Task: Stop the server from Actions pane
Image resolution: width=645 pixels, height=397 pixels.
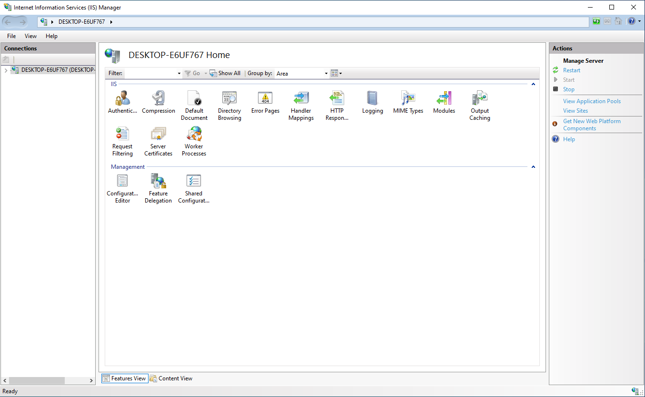Action: [569, 89]
